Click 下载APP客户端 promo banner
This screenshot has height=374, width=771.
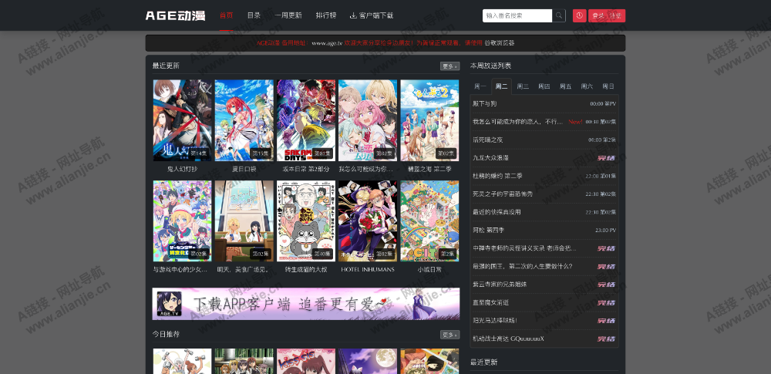[x=306, y=304]
